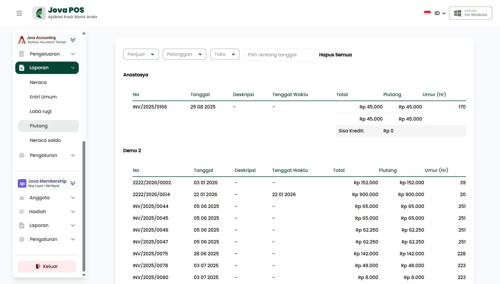Click the Hadiah rewards icon
Screen dimensions: 500x284
tap(22, 212)
